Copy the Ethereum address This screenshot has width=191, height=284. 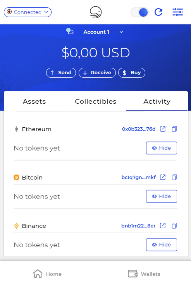pos(174,129)
